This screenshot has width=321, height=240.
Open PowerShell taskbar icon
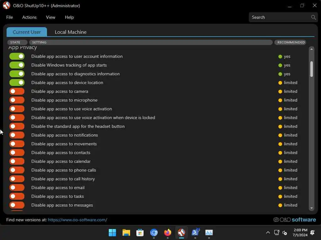[x=196, y=232]
